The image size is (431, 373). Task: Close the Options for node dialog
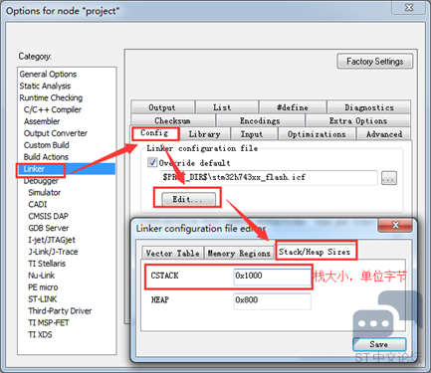point(409,7)
